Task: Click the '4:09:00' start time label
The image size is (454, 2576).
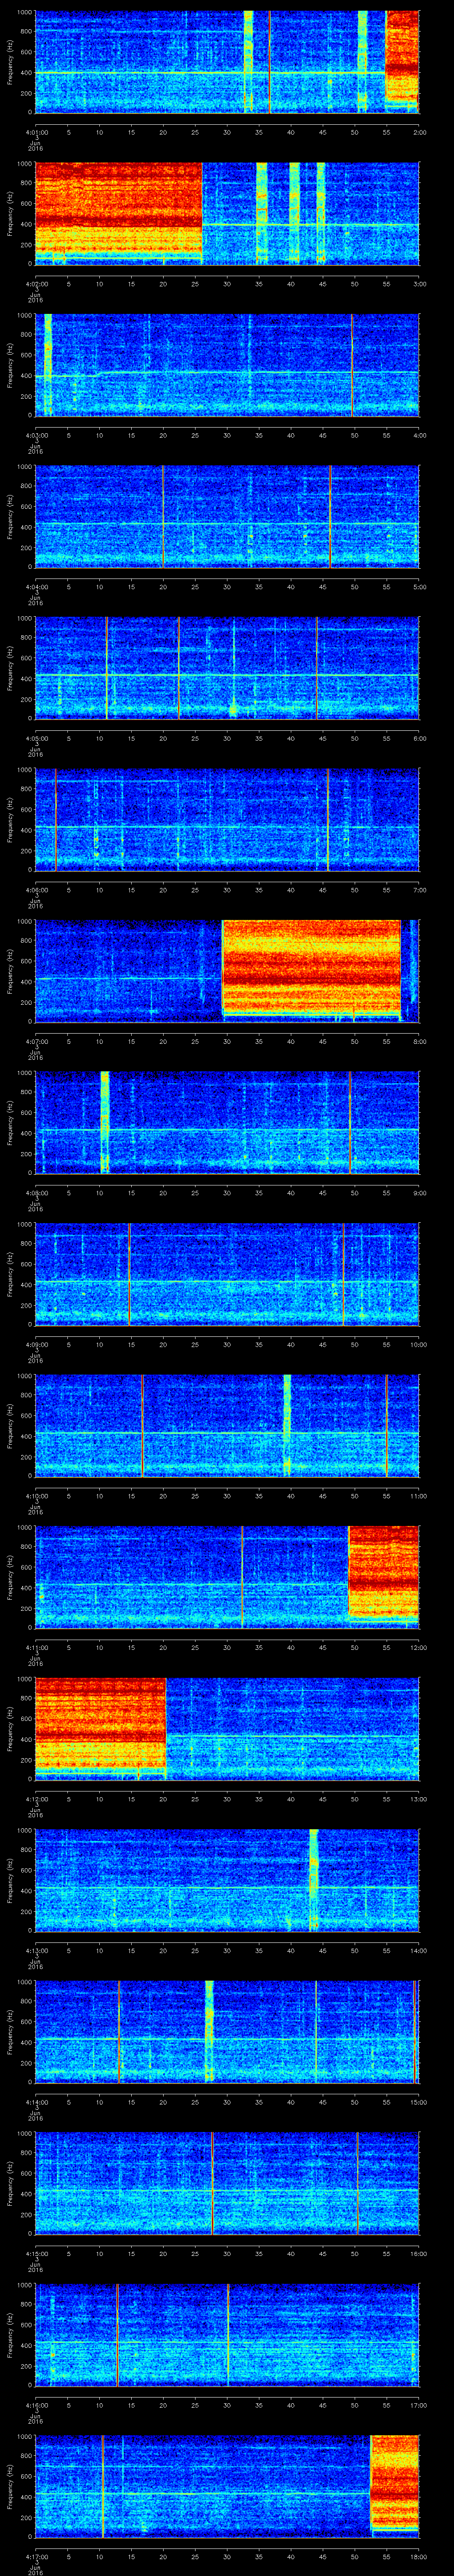Action: pyautogui.click(x=36, y=1344)
